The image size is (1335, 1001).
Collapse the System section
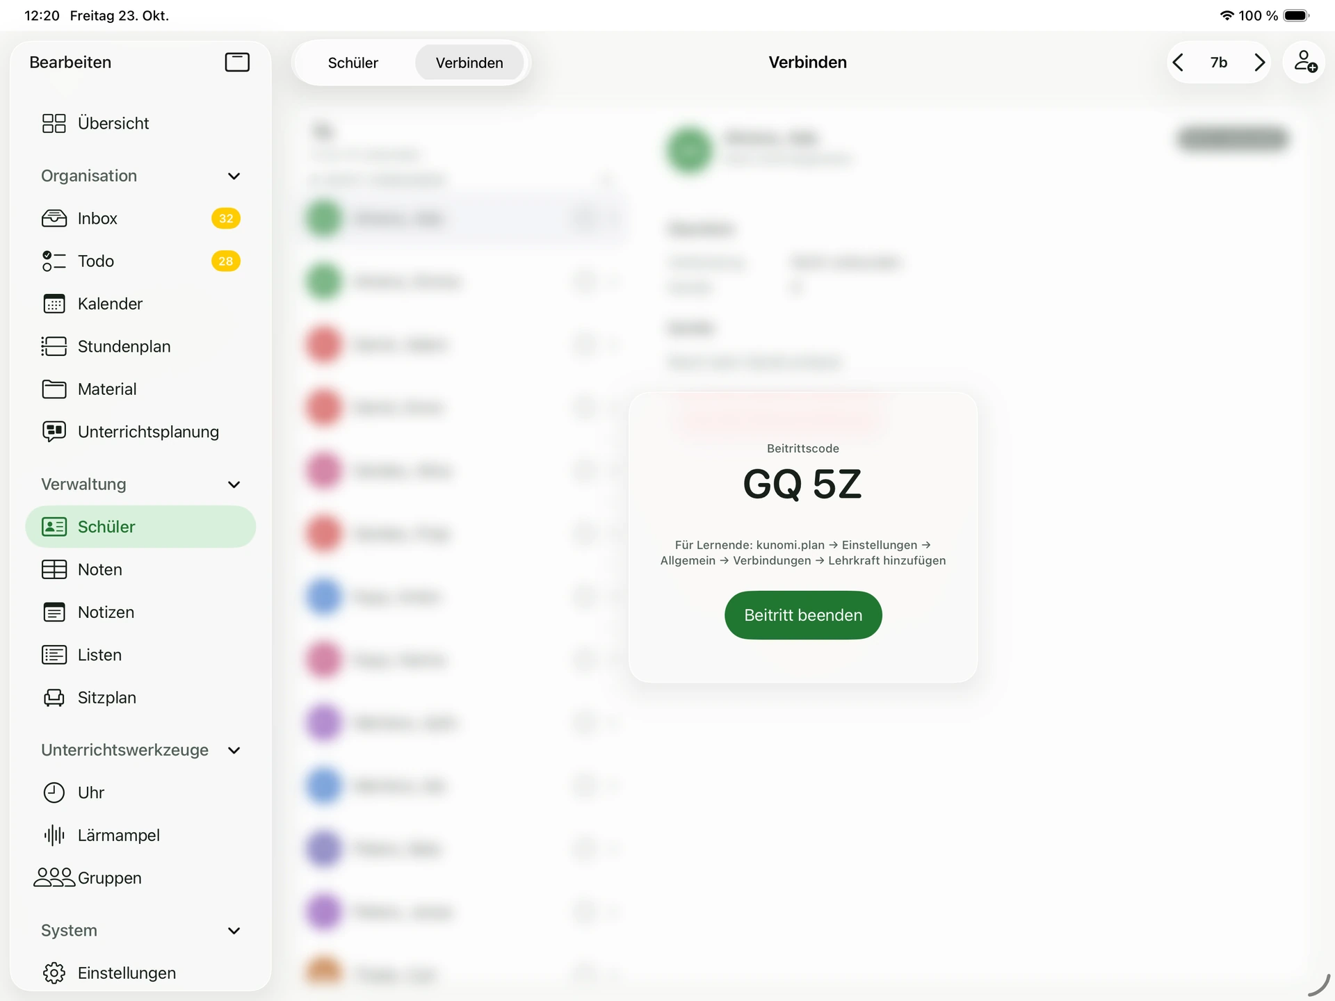[x=234, y=931]
